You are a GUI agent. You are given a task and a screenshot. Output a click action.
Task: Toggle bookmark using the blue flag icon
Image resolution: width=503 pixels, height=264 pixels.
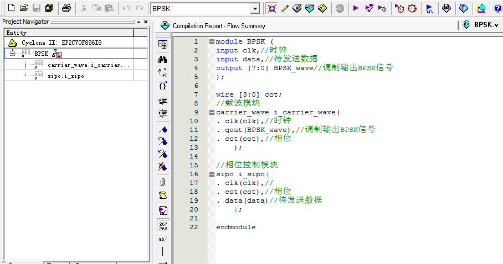[x=163, y=129]
